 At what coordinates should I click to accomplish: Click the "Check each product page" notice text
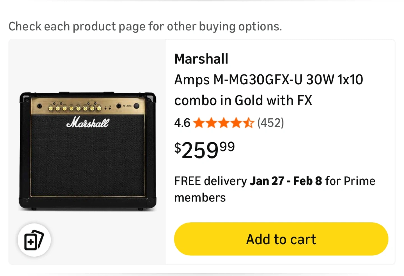[x=145, y=26]
